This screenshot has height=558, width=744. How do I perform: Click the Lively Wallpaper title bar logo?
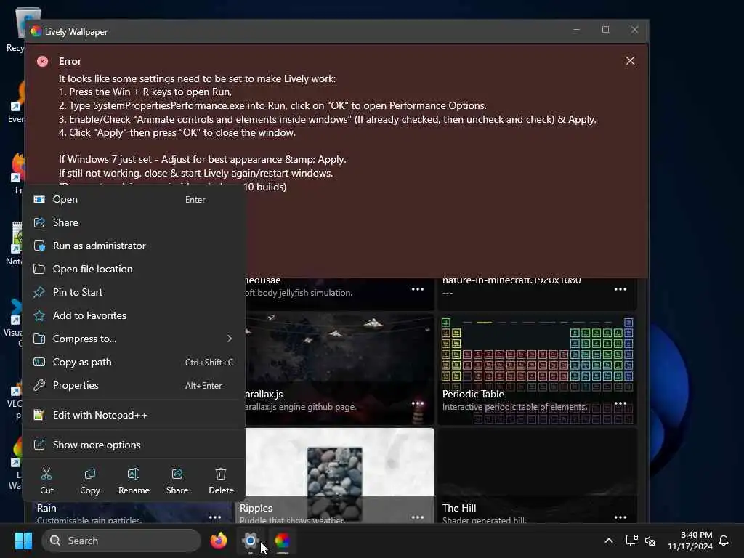pos(36,31)
